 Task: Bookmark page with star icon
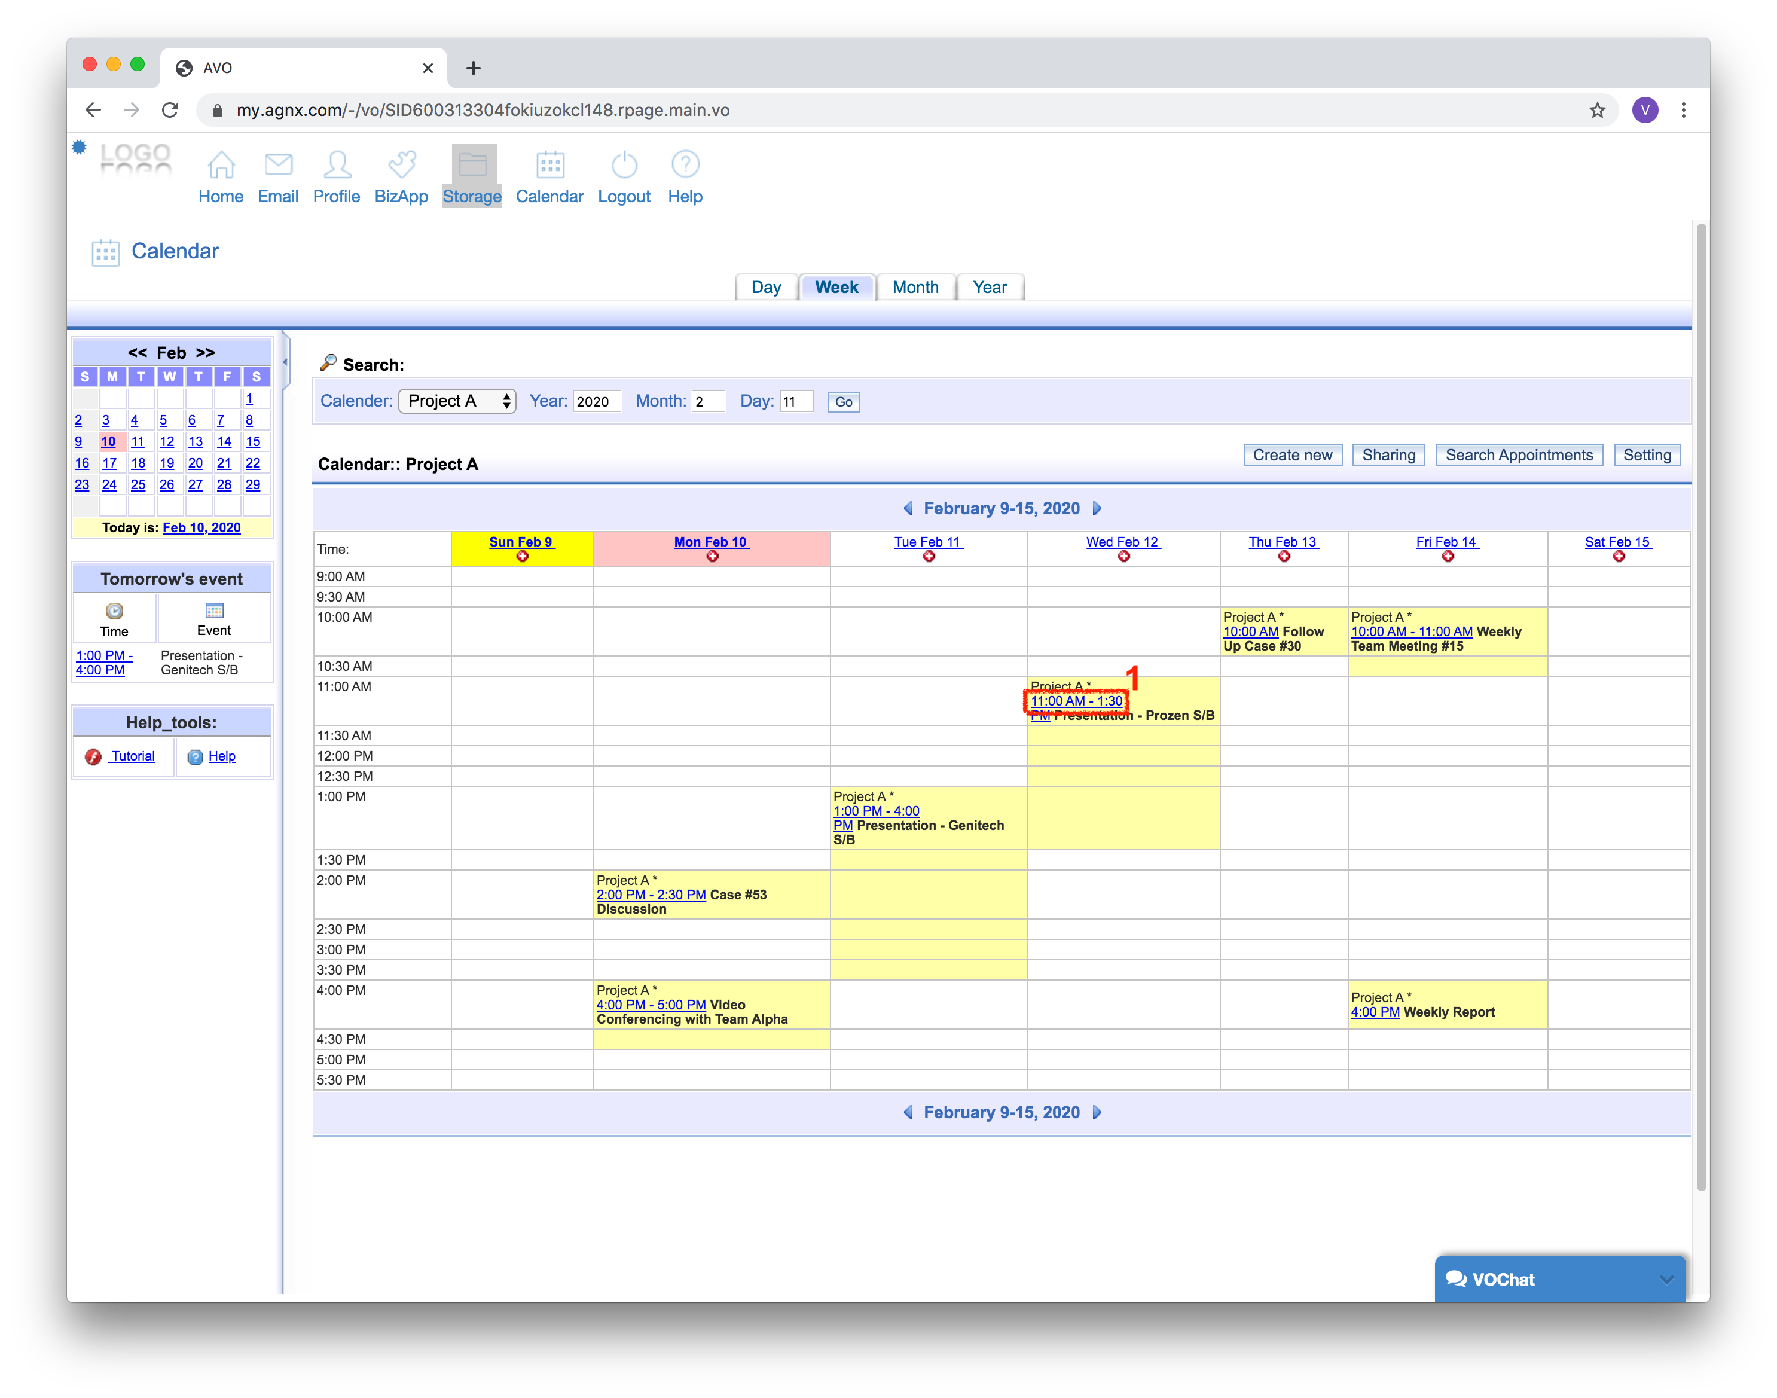coord(1597,111)
